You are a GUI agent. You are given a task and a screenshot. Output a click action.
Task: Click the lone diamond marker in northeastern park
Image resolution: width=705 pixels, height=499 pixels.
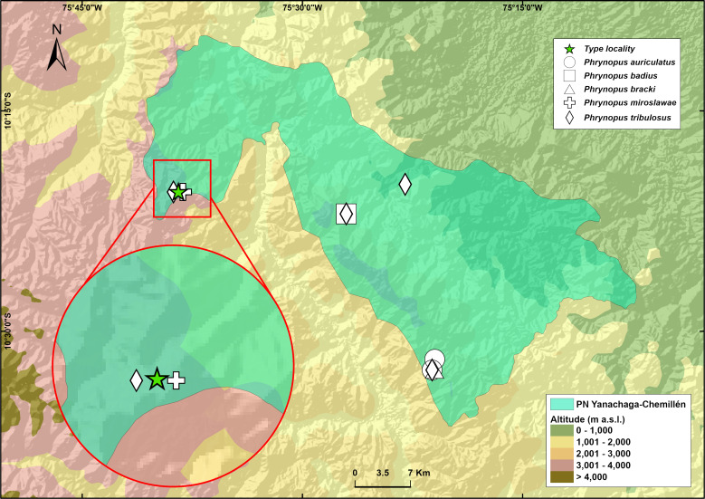coord(405,184)
